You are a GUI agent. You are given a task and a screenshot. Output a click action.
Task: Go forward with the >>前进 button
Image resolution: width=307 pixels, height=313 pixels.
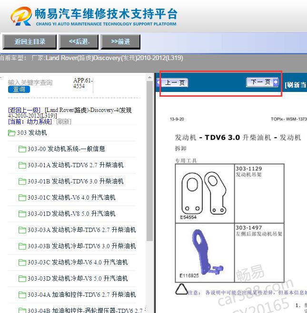point(120,42)
